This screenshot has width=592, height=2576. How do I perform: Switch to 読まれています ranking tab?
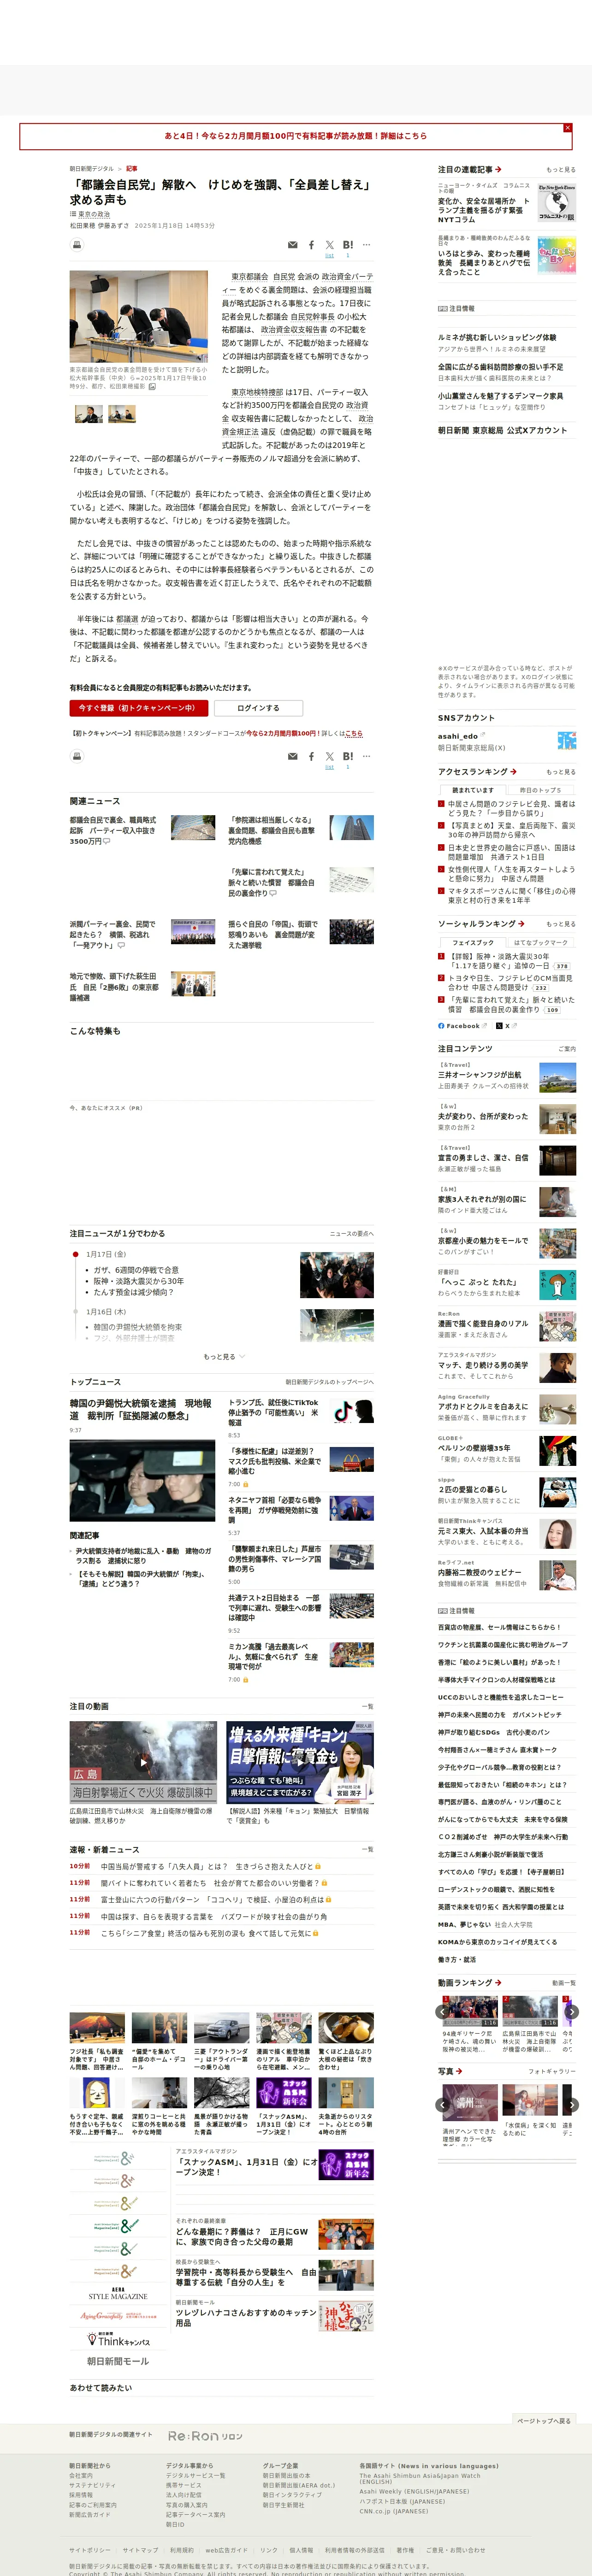(x=472, y=790)
